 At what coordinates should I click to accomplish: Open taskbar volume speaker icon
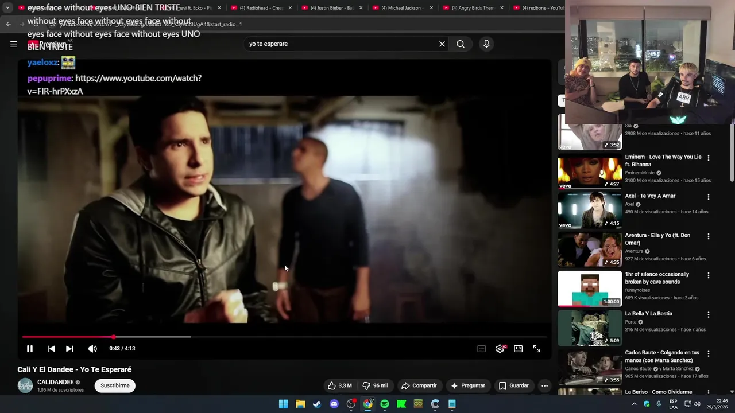(x=697, y=404)
